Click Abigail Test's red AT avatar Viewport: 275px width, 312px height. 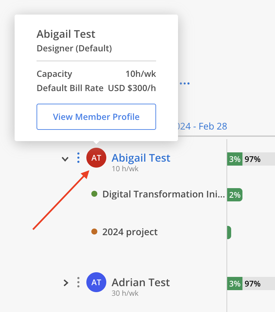96,158
